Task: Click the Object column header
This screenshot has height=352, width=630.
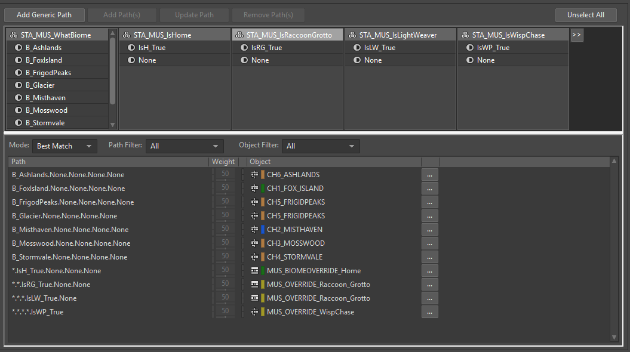Action: click(333, 162)
